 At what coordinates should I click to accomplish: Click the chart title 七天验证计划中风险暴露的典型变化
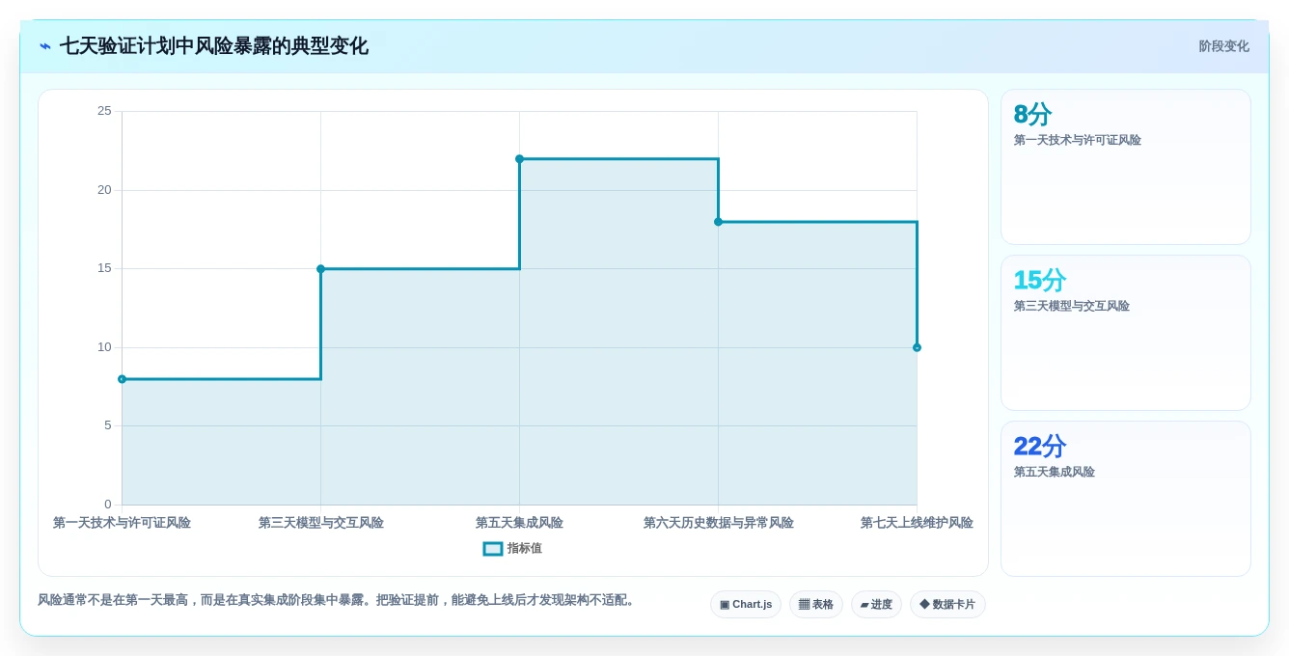[x=214, y=46]
